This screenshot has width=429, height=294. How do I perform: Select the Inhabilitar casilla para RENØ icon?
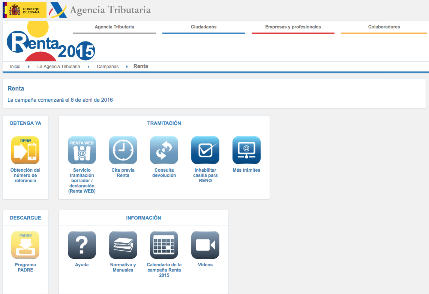[205, 150]
